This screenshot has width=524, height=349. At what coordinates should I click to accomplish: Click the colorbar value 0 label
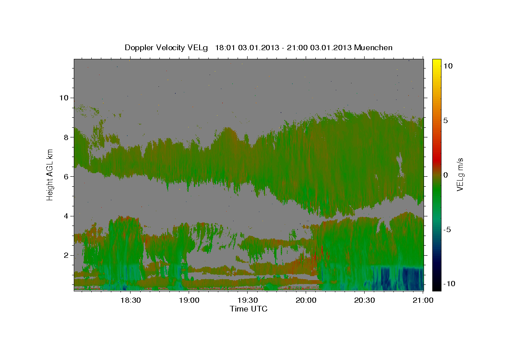click(445, 175)
